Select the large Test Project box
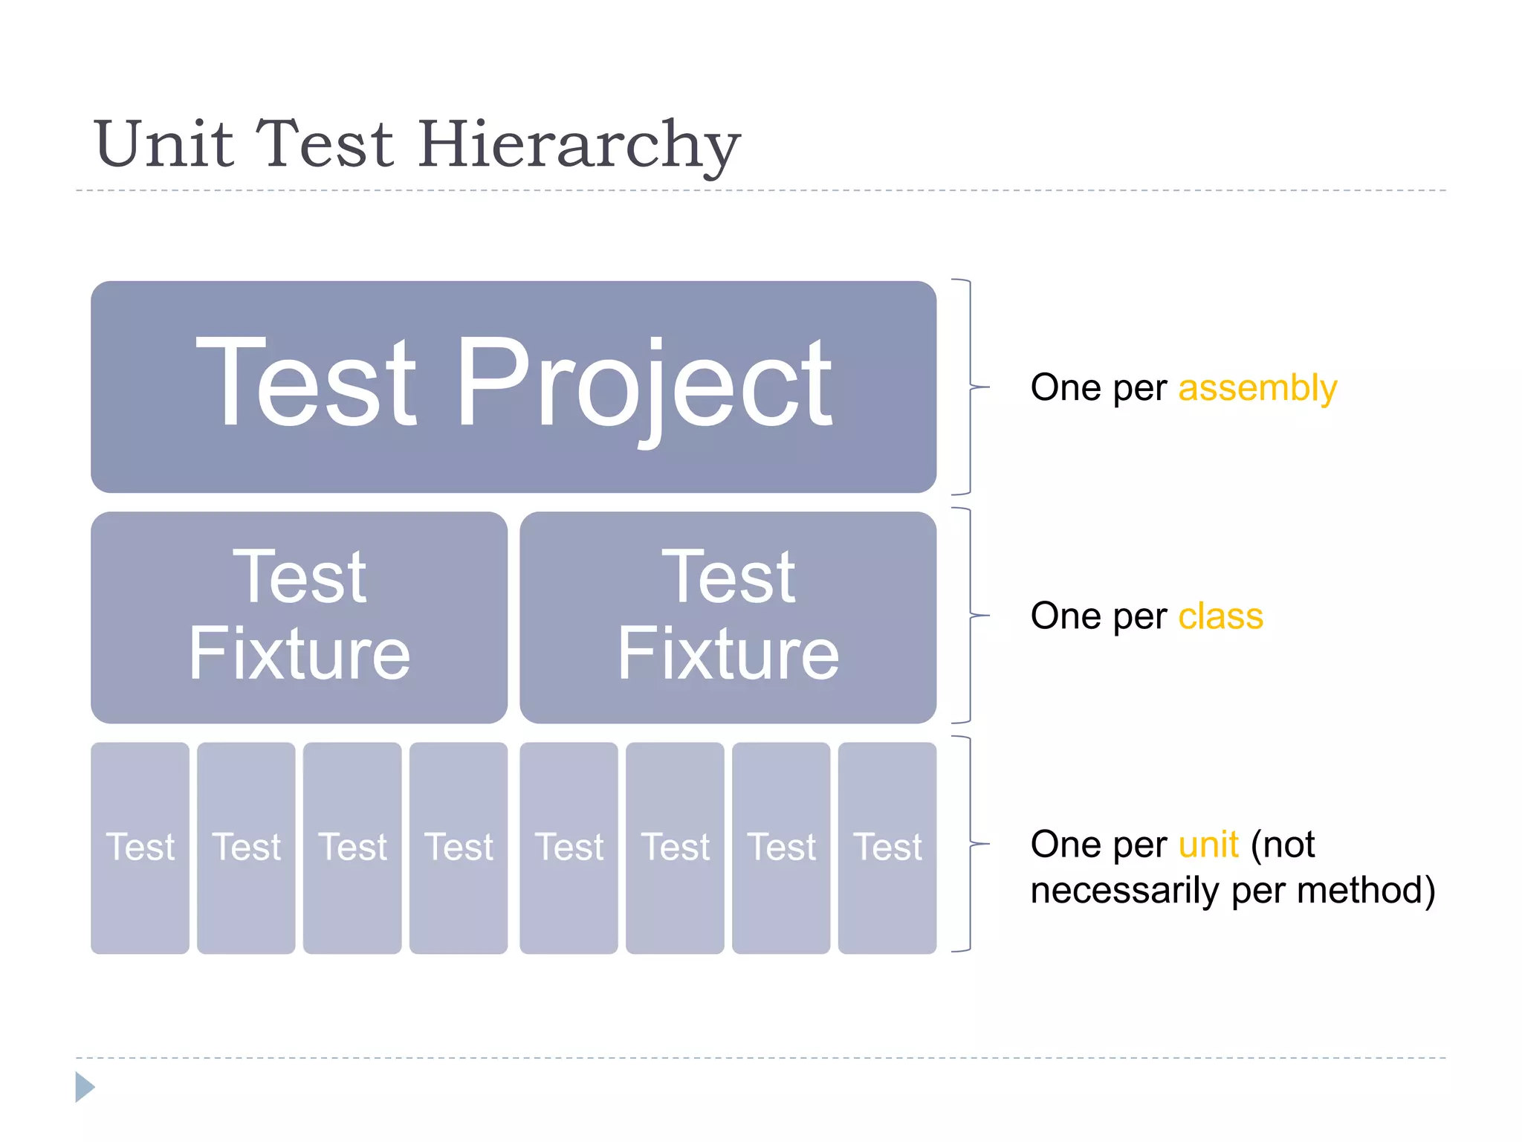Viewport: 1522px width, 1142px height. pyautogui.click(x=514, y=387)
